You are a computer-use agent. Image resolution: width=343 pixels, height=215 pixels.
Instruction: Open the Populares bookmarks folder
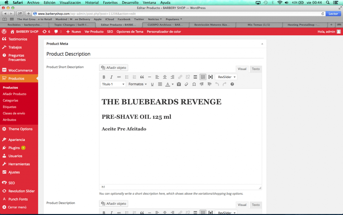[x=174, y=19]
